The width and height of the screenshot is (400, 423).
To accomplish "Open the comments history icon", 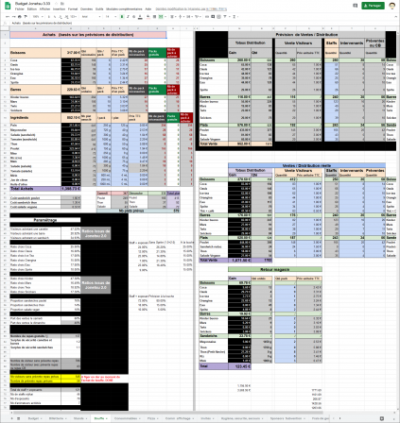I will click(x=356, y=6).
